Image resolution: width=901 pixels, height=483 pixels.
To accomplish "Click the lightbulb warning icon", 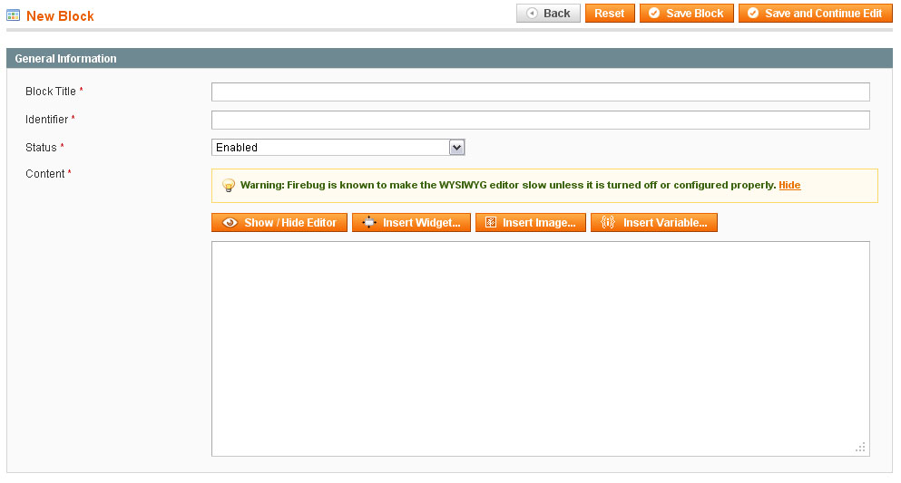I will (228, 185).
